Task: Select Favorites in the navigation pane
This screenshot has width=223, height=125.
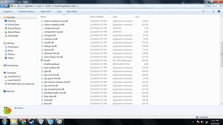Action: [11, 17]
